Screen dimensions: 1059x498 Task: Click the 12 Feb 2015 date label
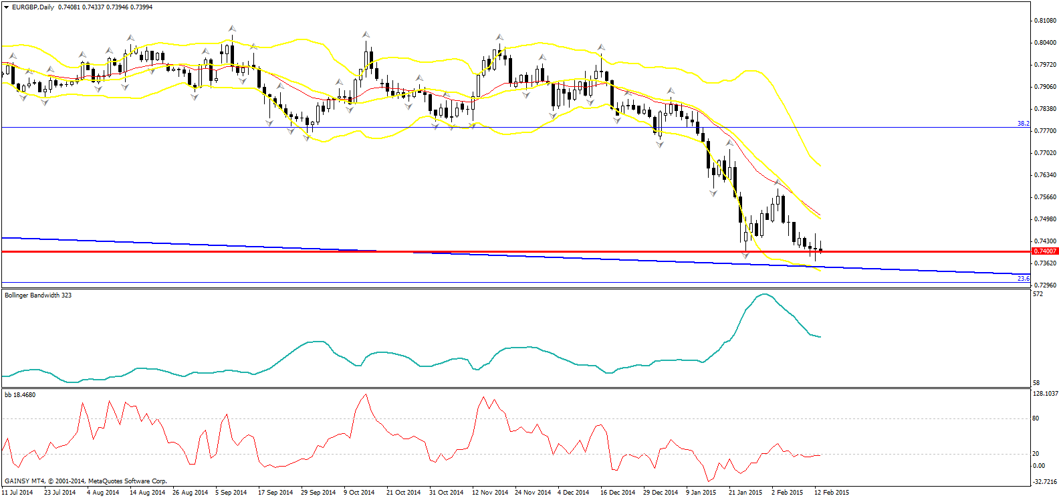832,493
